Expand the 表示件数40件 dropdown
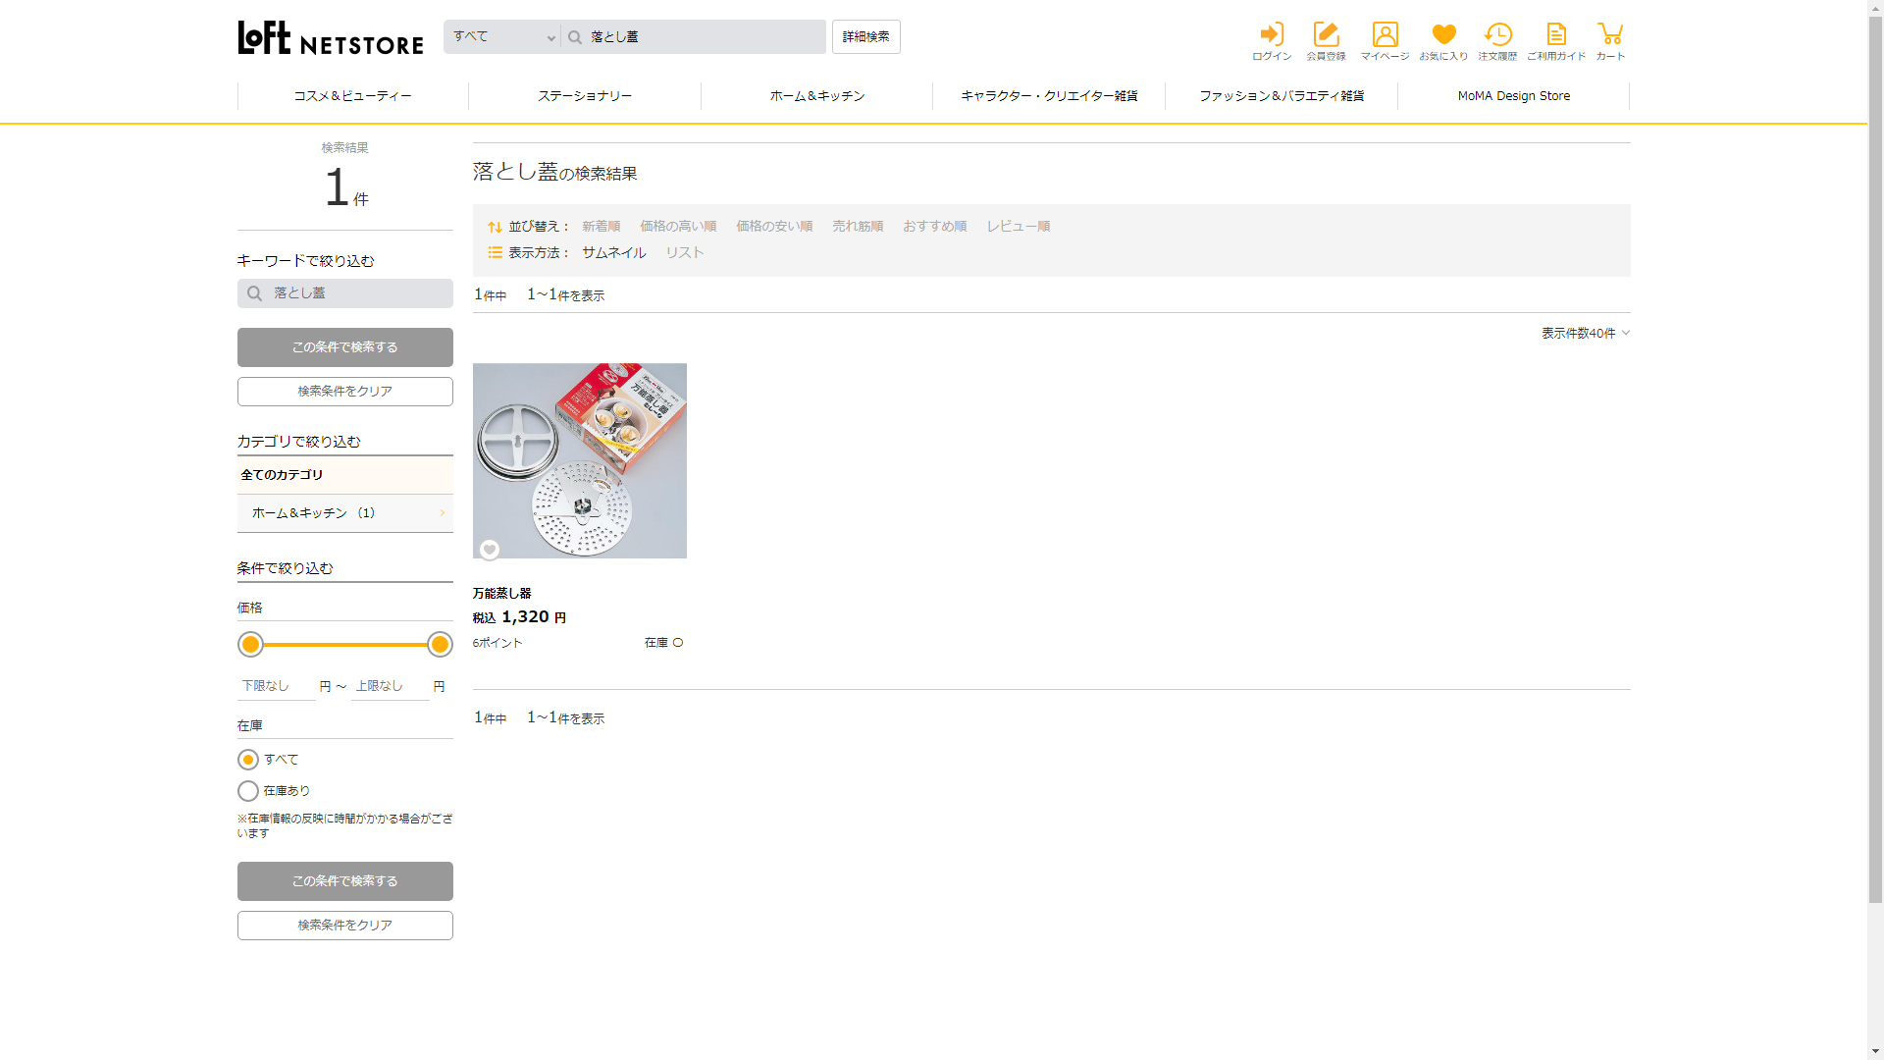The height and width of the screenshot is (1060, 1884). (x=1585, y=334)
